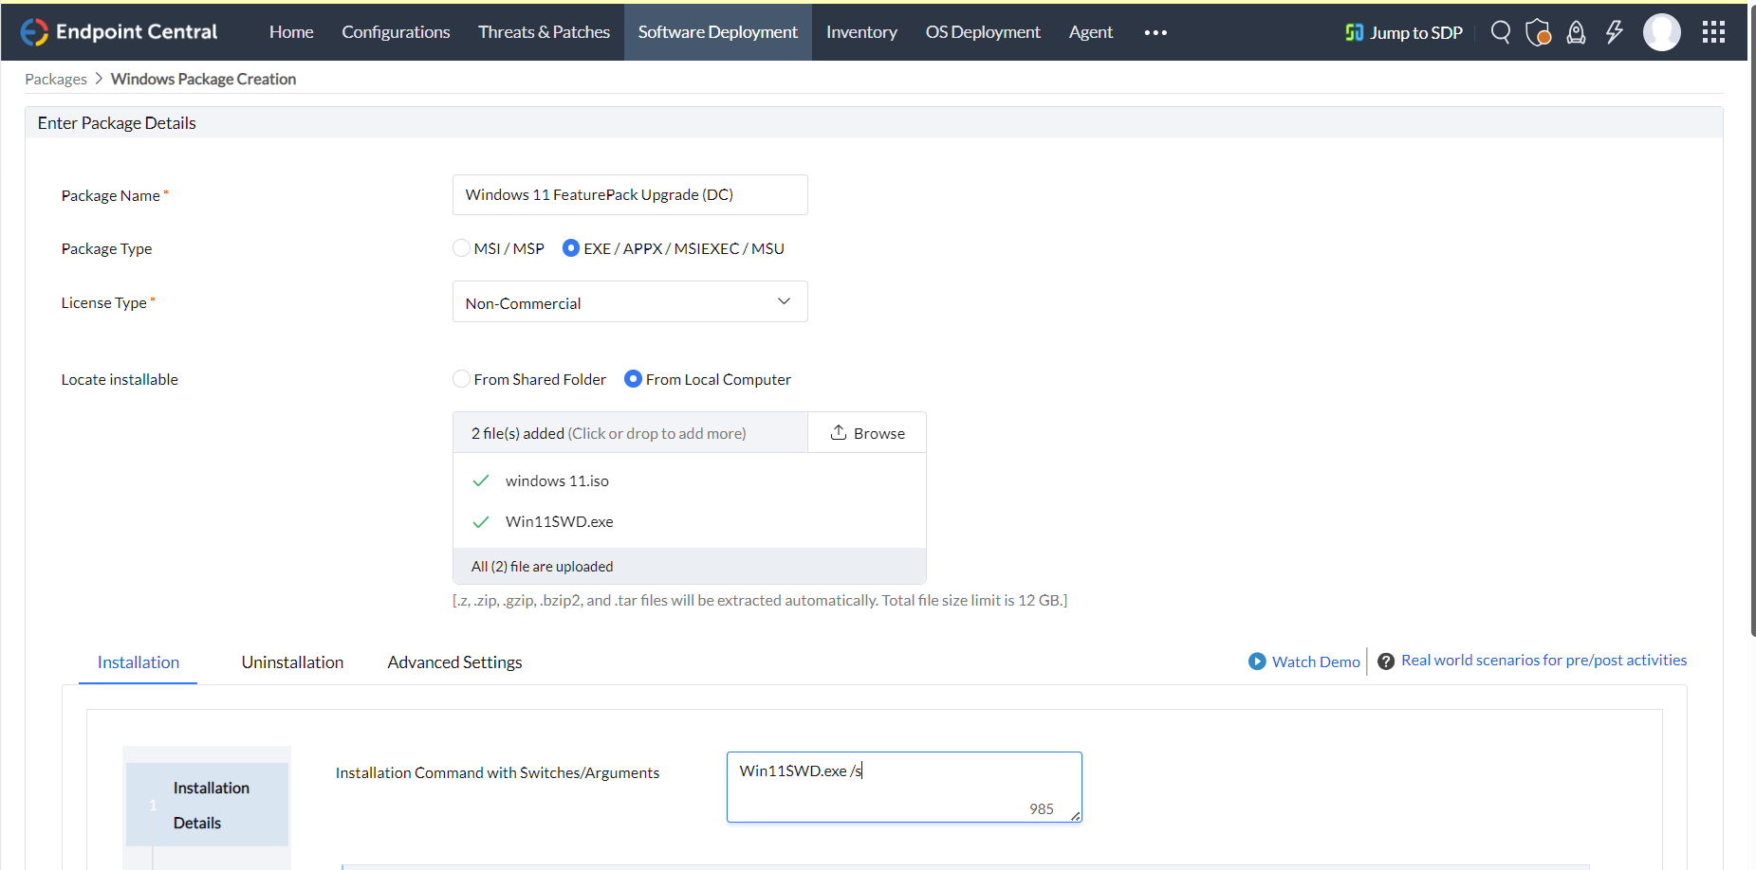Image resolution: width=1756 pixels, height=870 pixels.
Task: Open the Advanced Settings tab
Action: pos(454,662)
